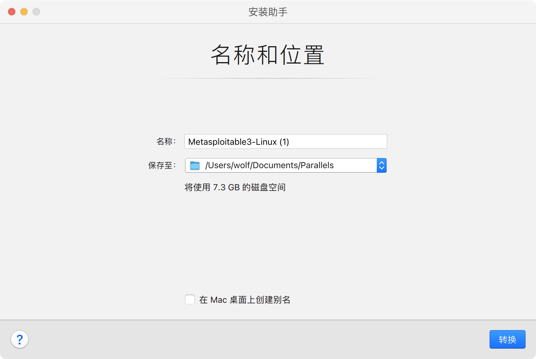Click the 安装助手 window title
The width and height of the screenshot is (536, 359).
(x=268, y=12)
